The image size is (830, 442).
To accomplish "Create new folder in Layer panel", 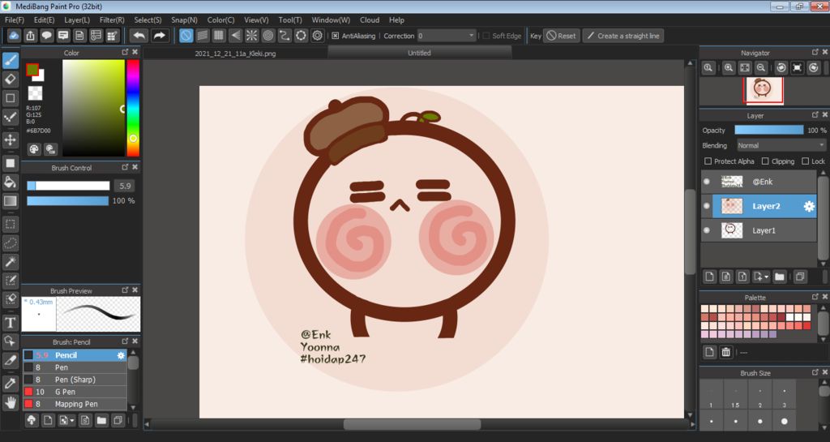I will pos(779,277).
